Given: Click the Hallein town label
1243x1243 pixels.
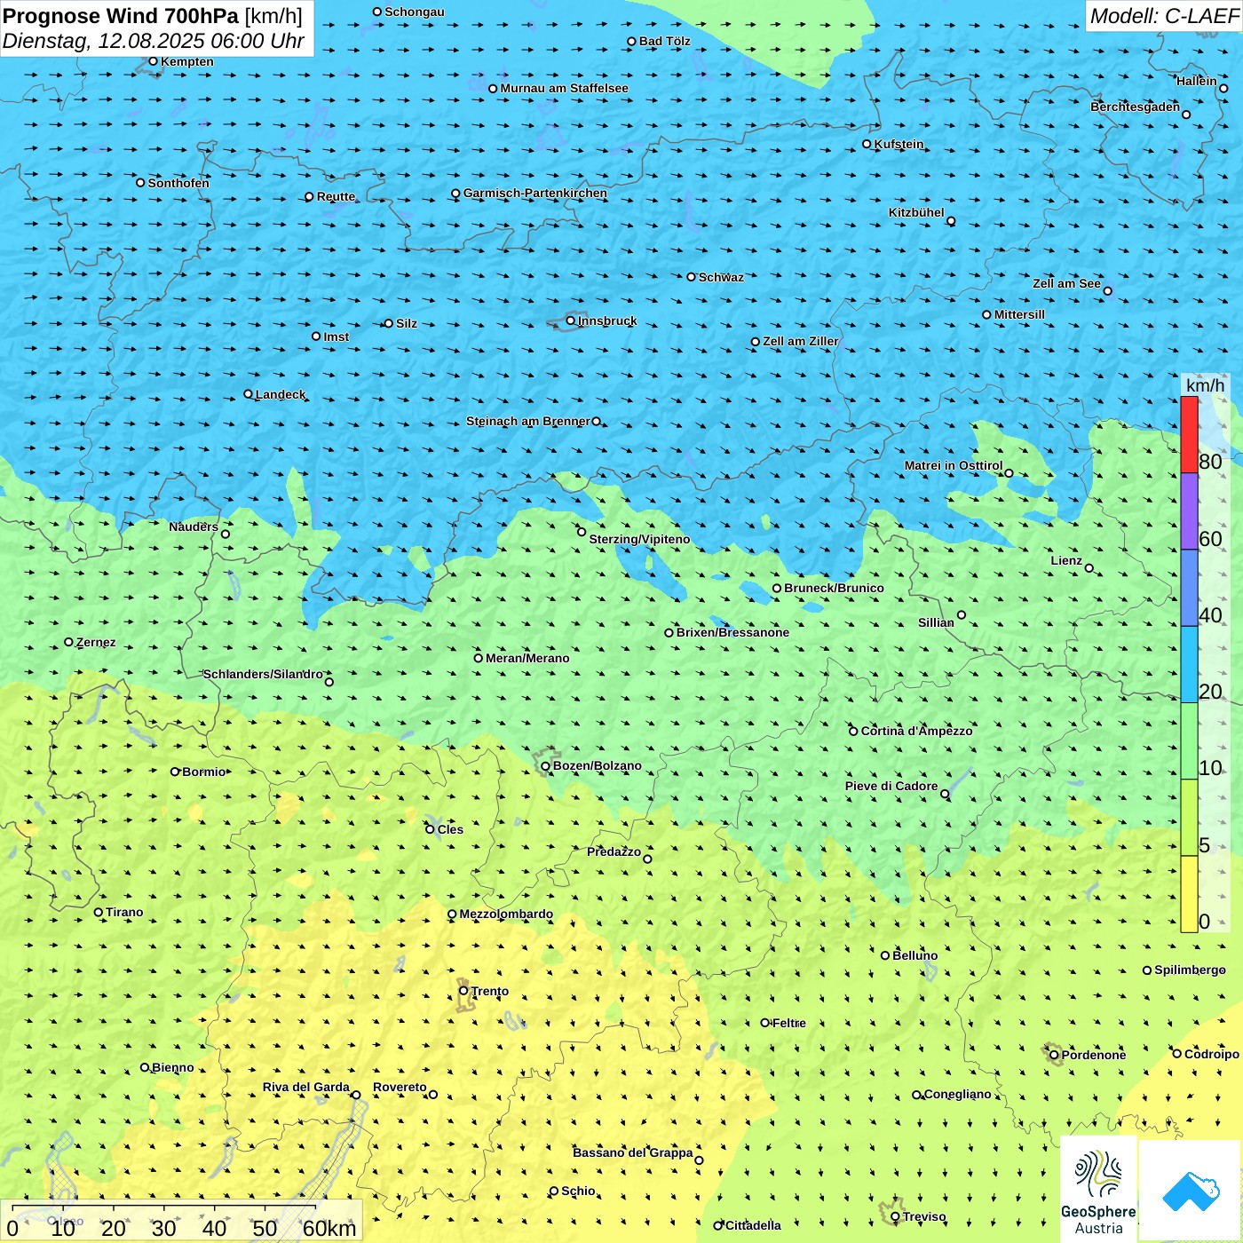Looking at the screenshot, I should [x=1196, y=81].
